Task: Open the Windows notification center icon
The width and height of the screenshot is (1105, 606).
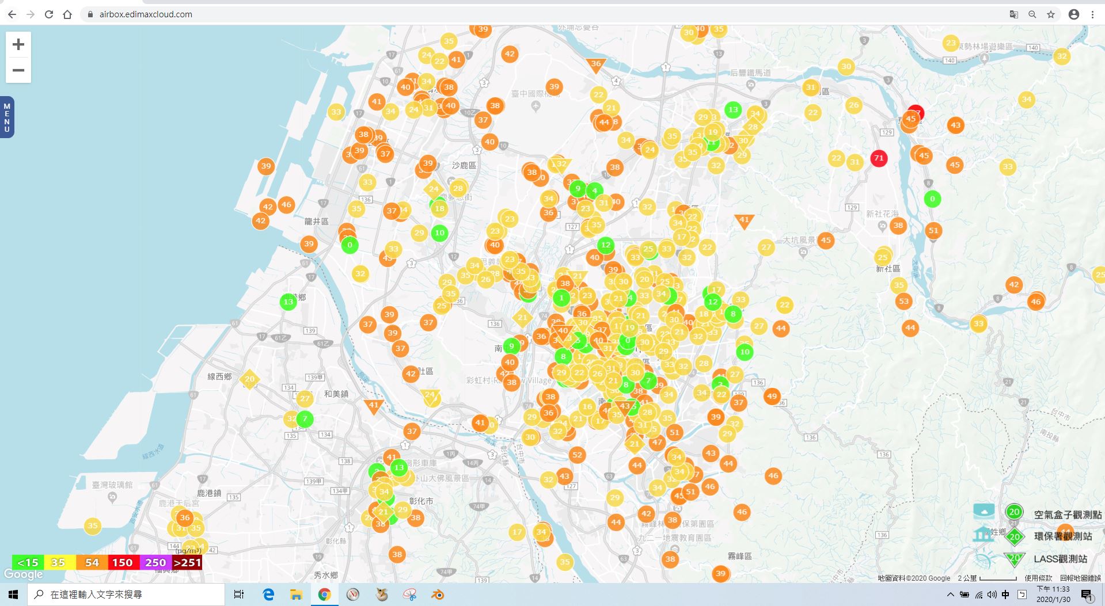Action: tap(1087, 595)
